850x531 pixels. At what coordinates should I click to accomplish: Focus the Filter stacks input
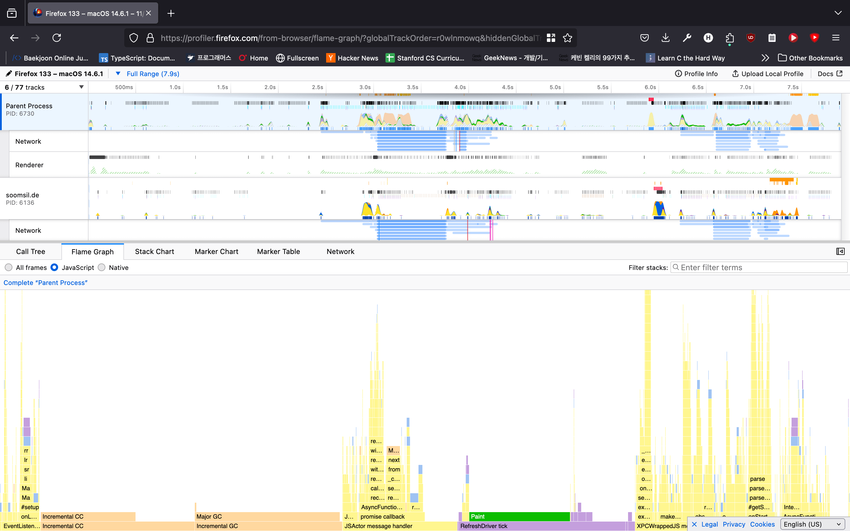(759, 268)
